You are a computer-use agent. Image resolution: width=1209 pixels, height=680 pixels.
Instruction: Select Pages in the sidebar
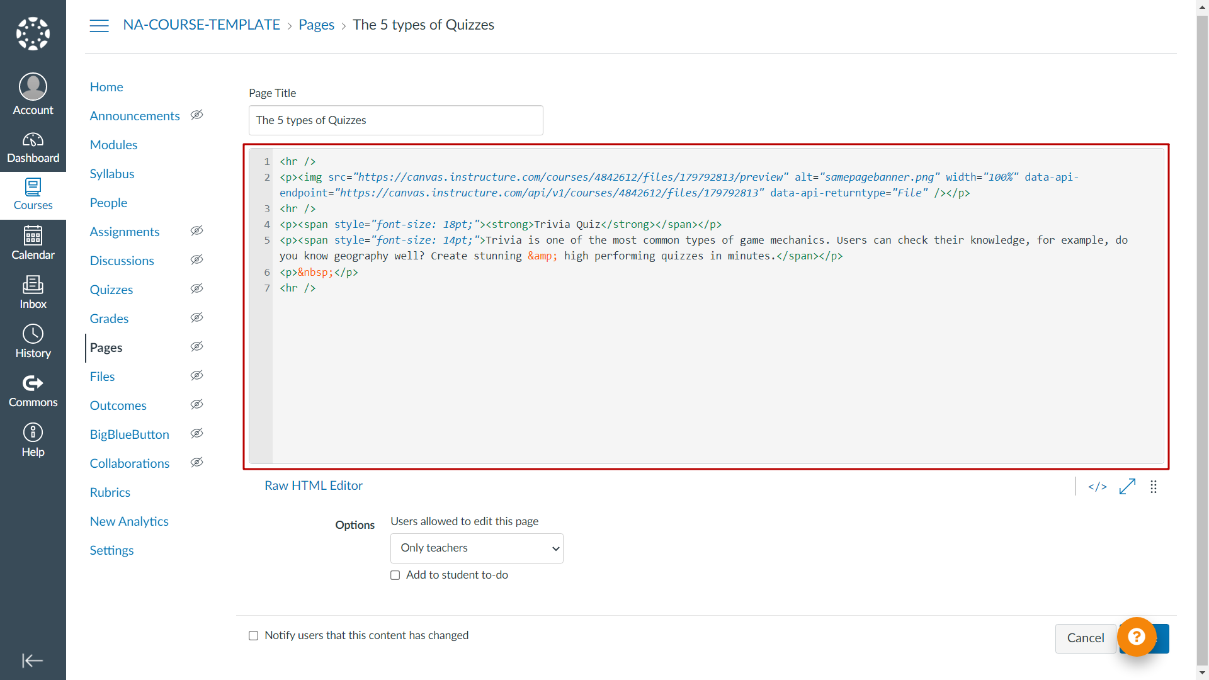pos(106,348)
